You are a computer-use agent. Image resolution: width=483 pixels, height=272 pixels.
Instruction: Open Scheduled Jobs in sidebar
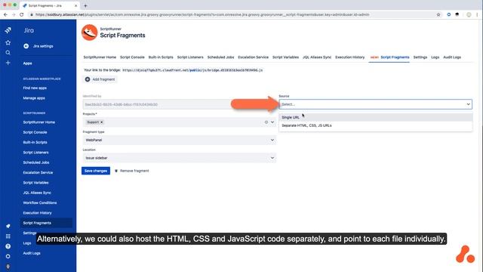click(x=36, y=162)
